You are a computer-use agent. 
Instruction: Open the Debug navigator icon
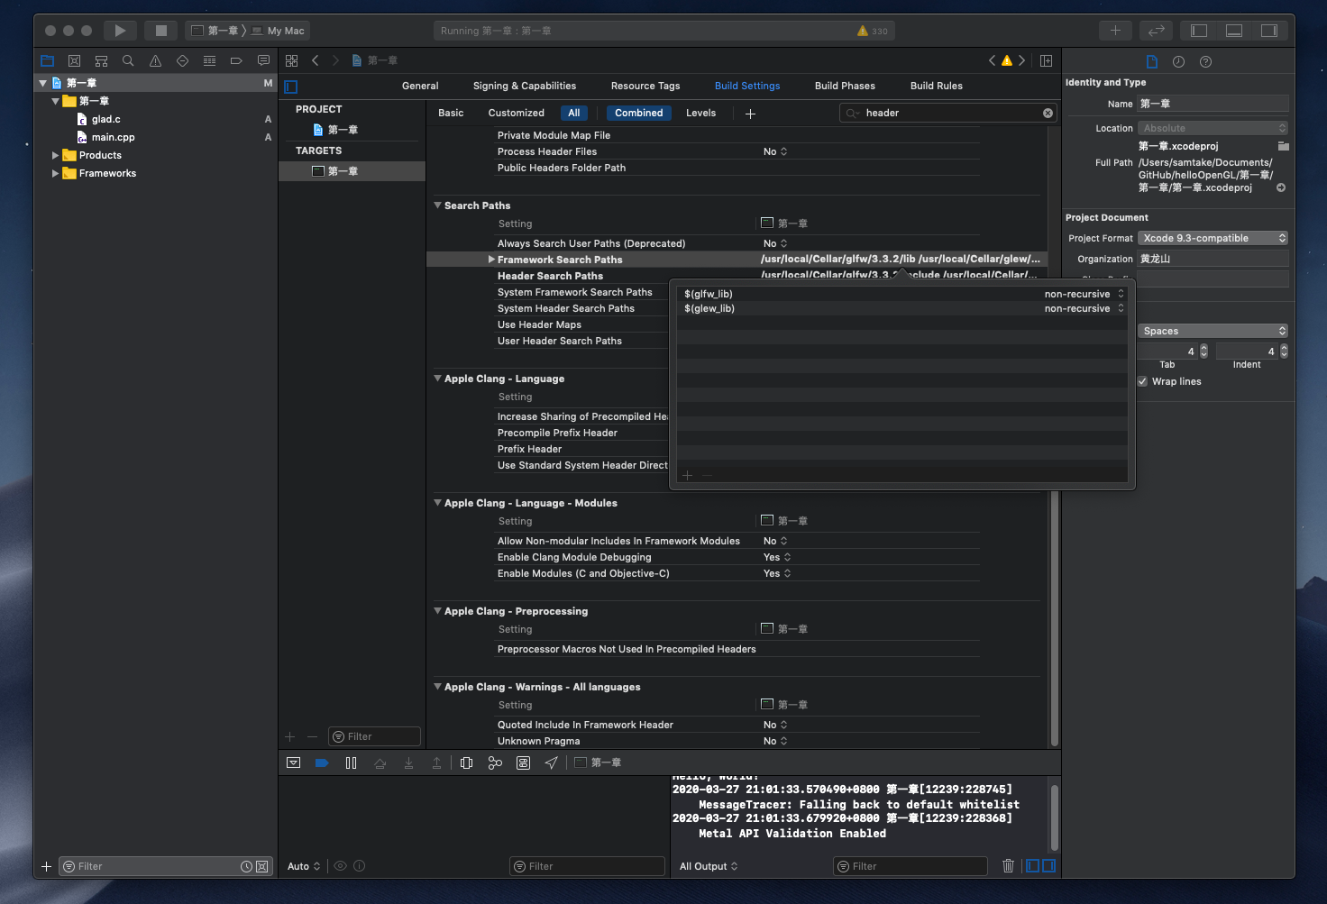coord(209,61)
